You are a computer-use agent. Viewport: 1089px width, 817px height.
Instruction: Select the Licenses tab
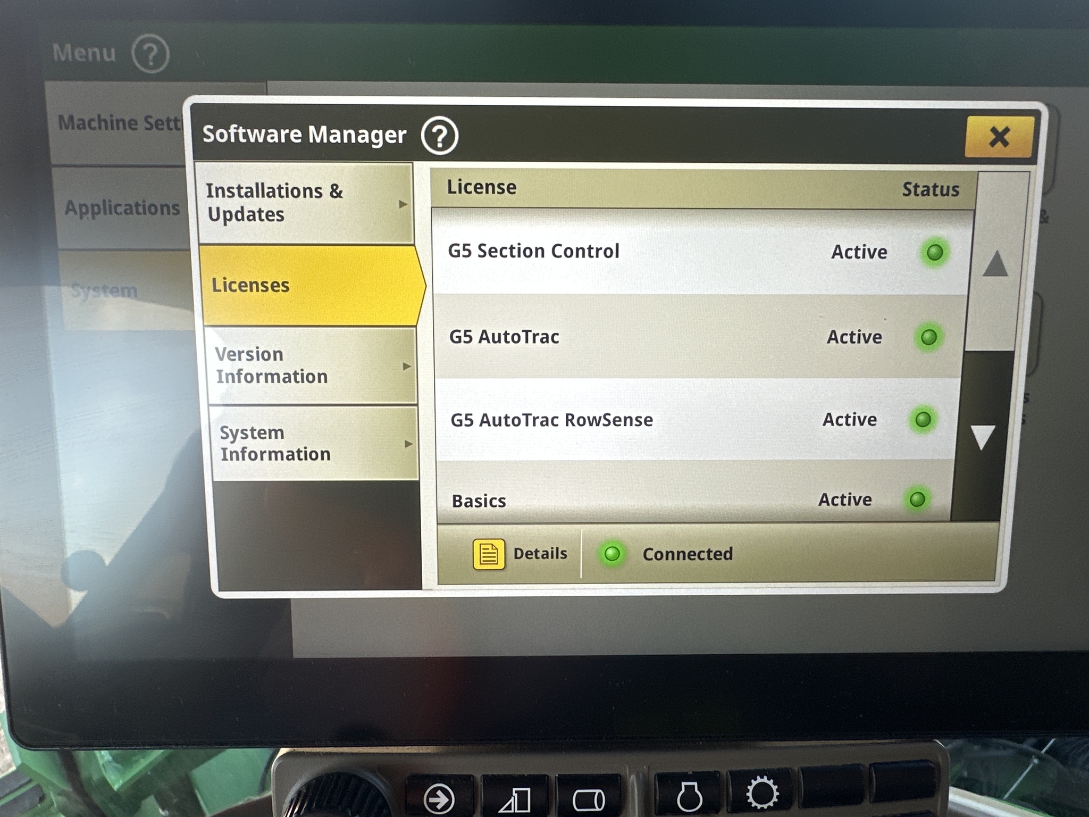pyautogui.click(x=313, y=286)
